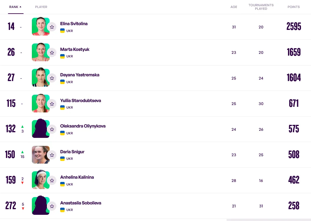Click the green rank-up arrow for Snigur
The width and height of the screenshot is (311, 221).
click(x=22, y=152)
